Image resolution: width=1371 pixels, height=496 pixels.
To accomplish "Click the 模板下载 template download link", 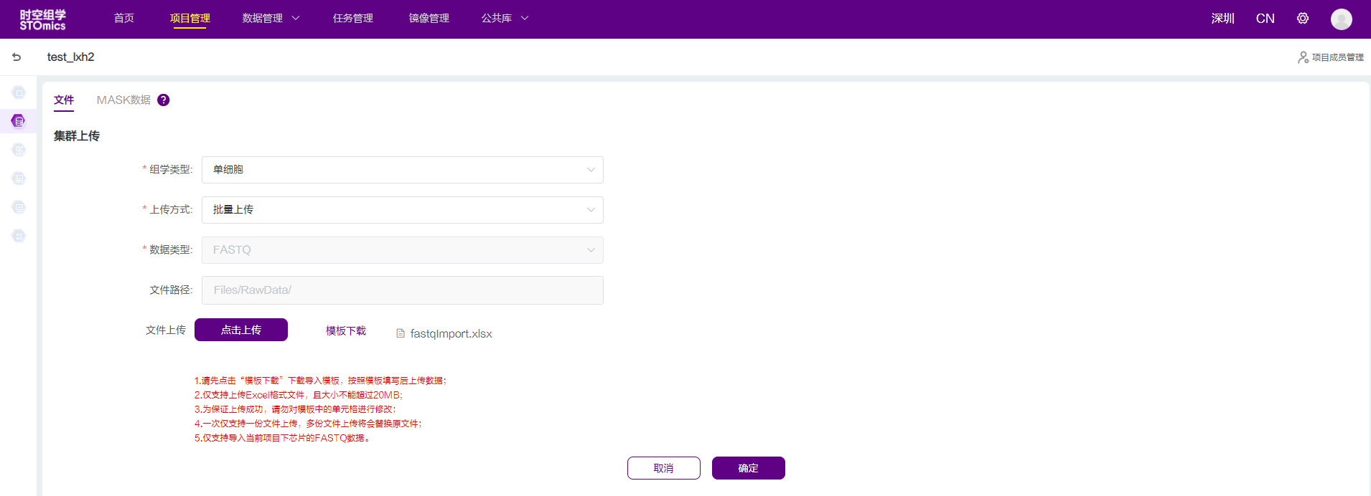I will [346, 330].
